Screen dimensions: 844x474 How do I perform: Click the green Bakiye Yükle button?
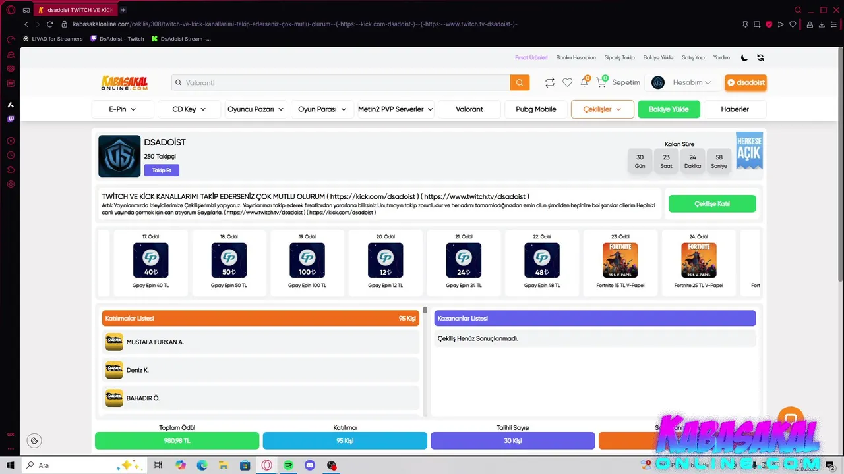669,109
